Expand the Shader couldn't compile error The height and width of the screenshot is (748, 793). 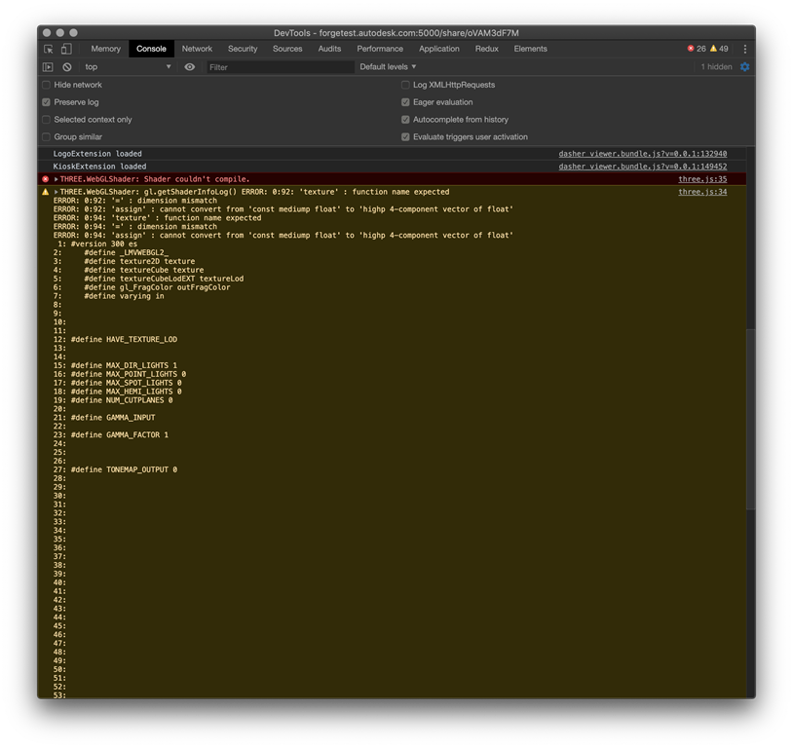(x=57, y=179)
